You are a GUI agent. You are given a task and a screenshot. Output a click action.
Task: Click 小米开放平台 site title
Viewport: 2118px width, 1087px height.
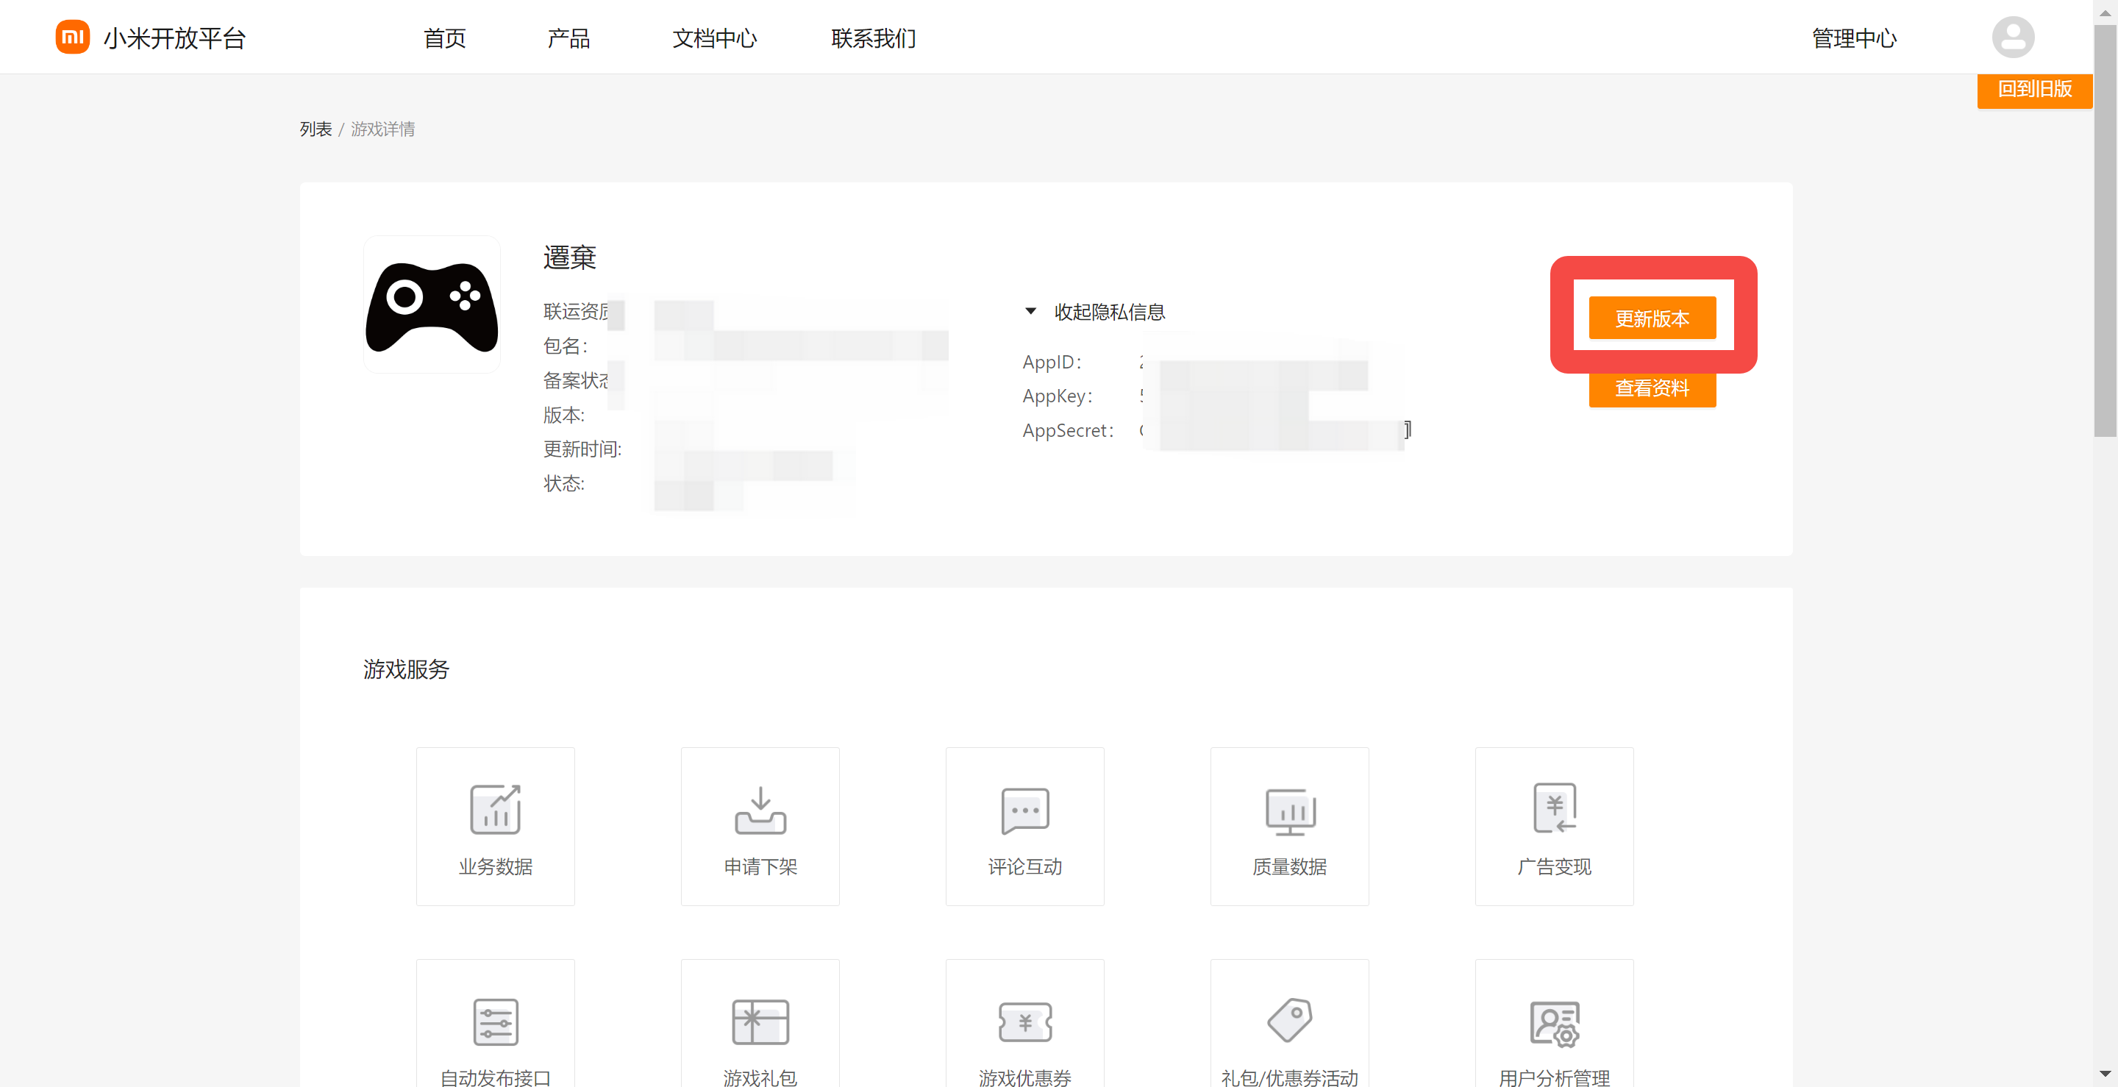pos(174,38)
